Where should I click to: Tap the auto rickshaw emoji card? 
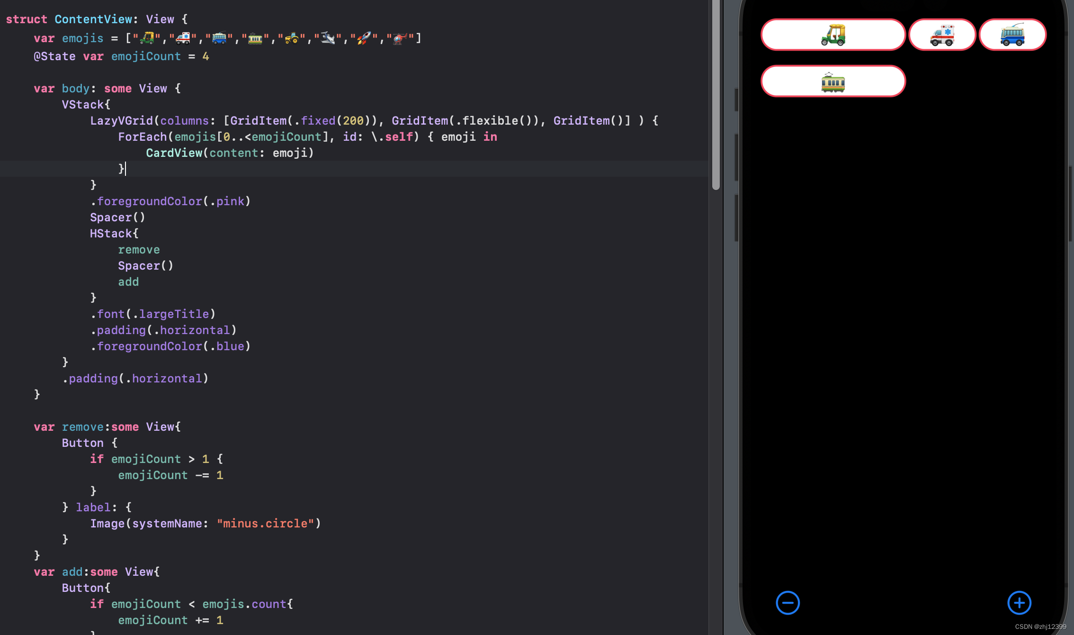coord(833,35)
